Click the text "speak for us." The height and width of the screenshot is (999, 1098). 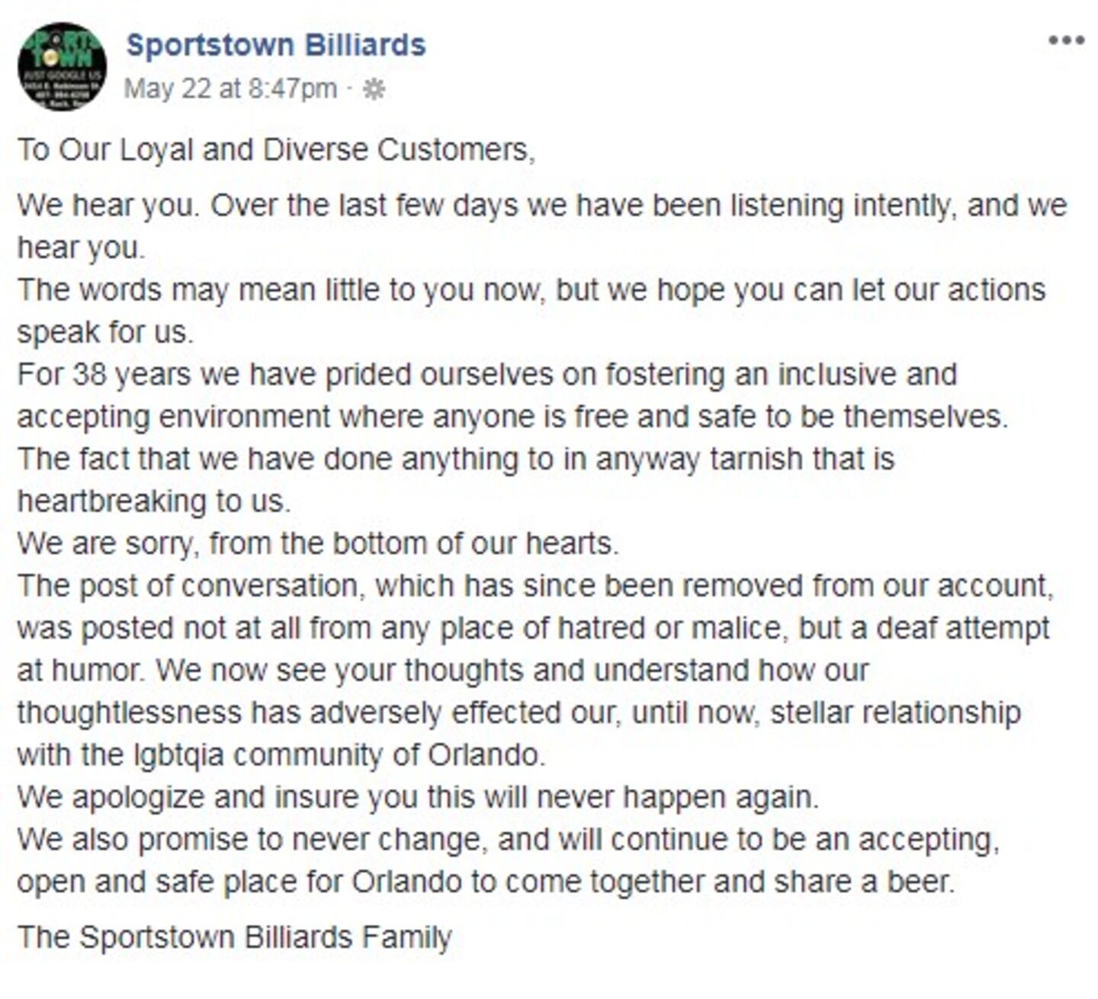104,332
